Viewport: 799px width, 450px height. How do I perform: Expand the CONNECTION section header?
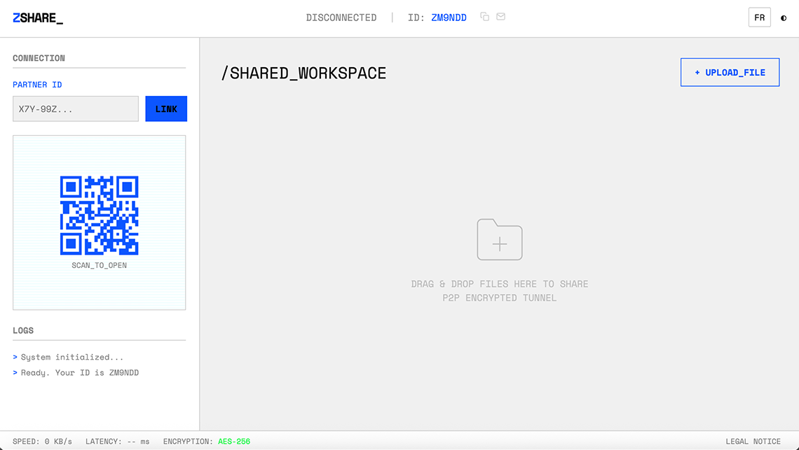pos(39,57)
